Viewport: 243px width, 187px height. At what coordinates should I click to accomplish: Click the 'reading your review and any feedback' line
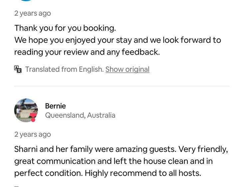[87, 52]
